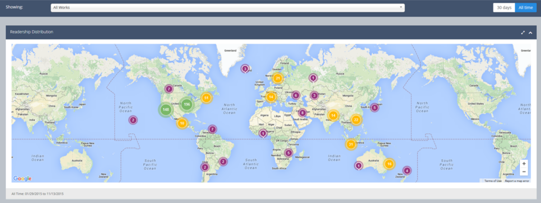Zoom in on the map
Image resolution: width=541 pixels, height=203 pixels.
click(524, 164)
